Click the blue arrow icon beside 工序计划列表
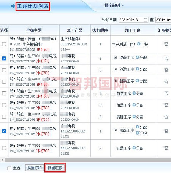This screenshot has height=173, width=171. coord(13,6)
